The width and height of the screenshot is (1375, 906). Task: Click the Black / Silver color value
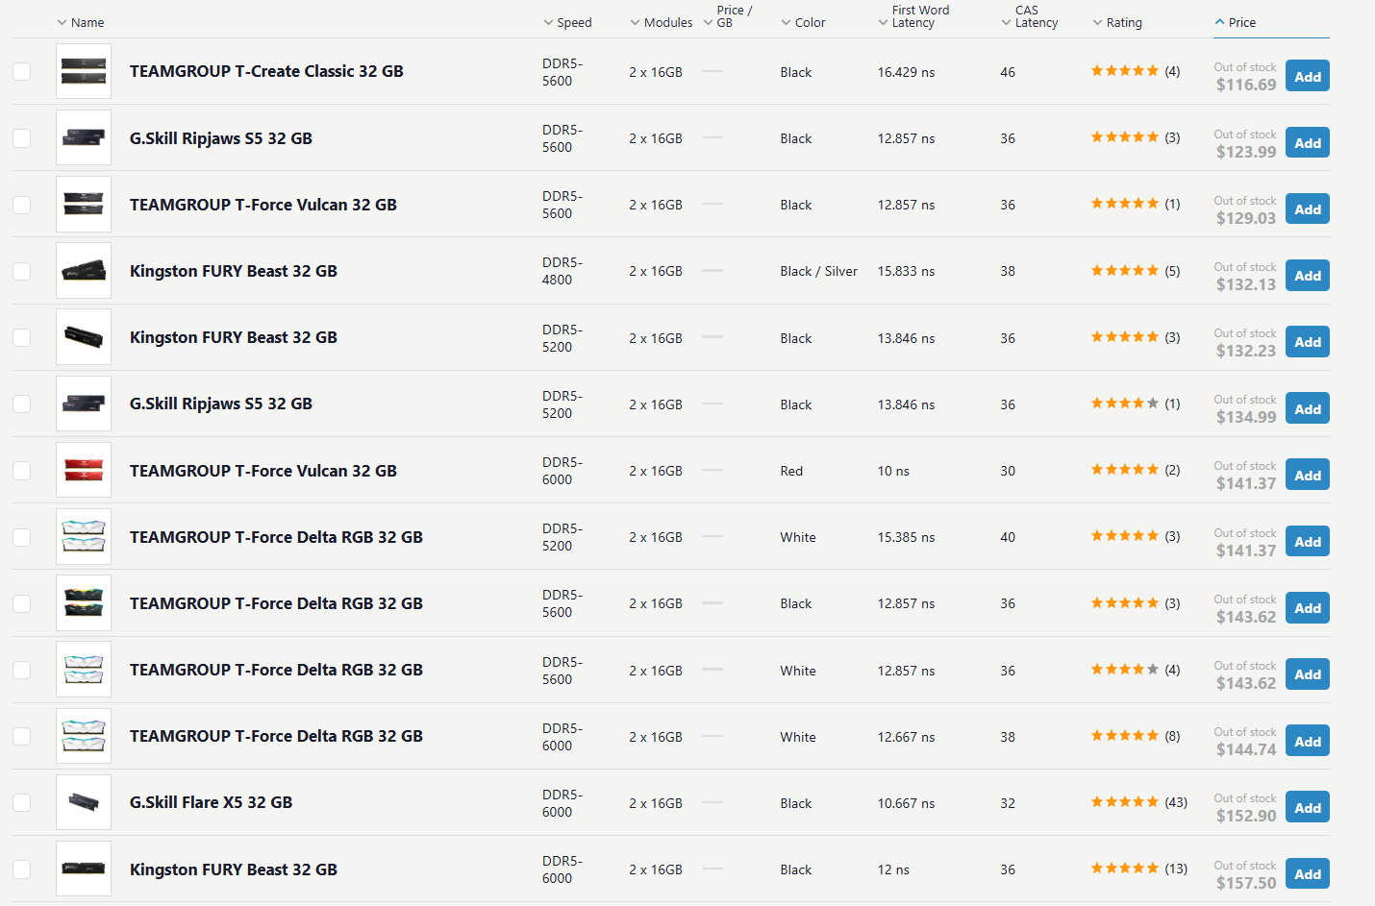tap(819, 271)
